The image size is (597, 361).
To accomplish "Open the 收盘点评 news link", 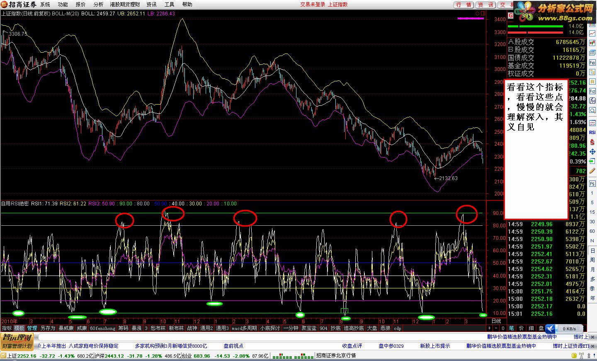I will [352, 346].
